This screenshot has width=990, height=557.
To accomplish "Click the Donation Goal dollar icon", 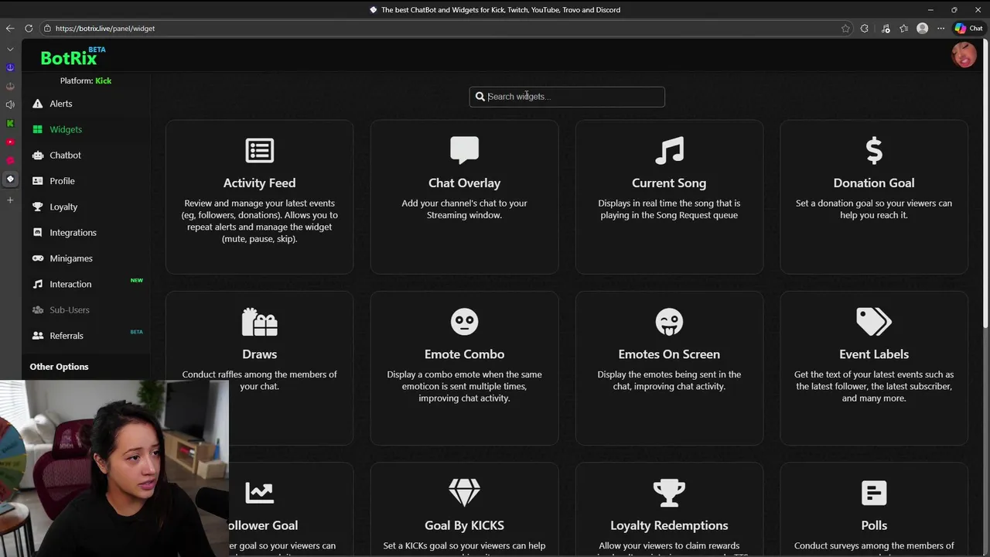I will pyautogui.click(x=874, y=150).
